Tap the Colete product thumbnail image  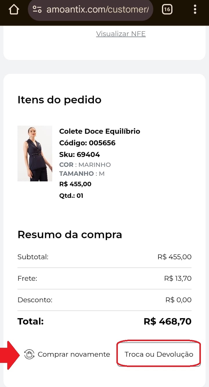(35, 153)
